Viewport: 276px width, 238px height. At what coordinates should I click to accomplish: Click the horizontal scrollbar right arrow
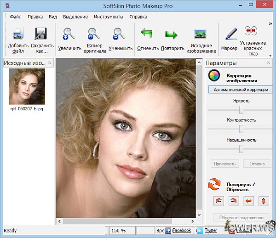pyautogui.click(x=193, y=221)
